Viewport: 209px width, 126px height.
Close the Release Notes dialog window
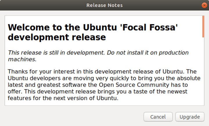[204, 5]
